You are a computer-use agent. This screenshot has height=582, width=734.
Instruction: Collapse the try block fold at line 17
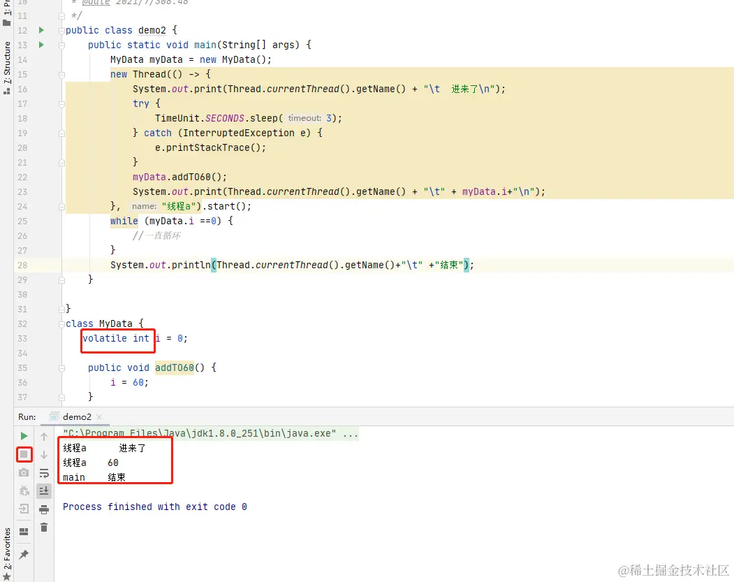click(61, 104)
